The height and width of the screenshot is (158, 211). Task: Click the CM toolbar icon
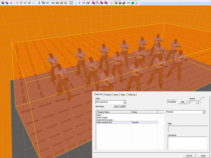pyautogui.click(x=128, y=3)
